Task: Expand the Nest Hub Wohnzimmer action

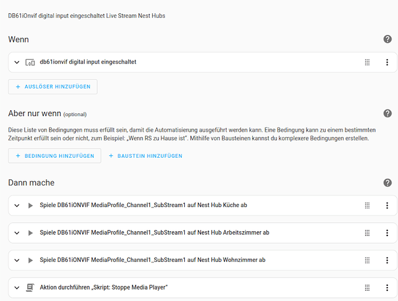Action: click(x=17, y=260)
